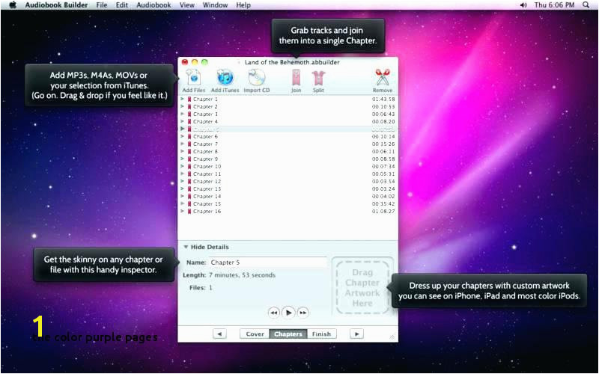Click the clock showing Thu 6:06 PM
The image size is (599, 374).
click(554, 5)
